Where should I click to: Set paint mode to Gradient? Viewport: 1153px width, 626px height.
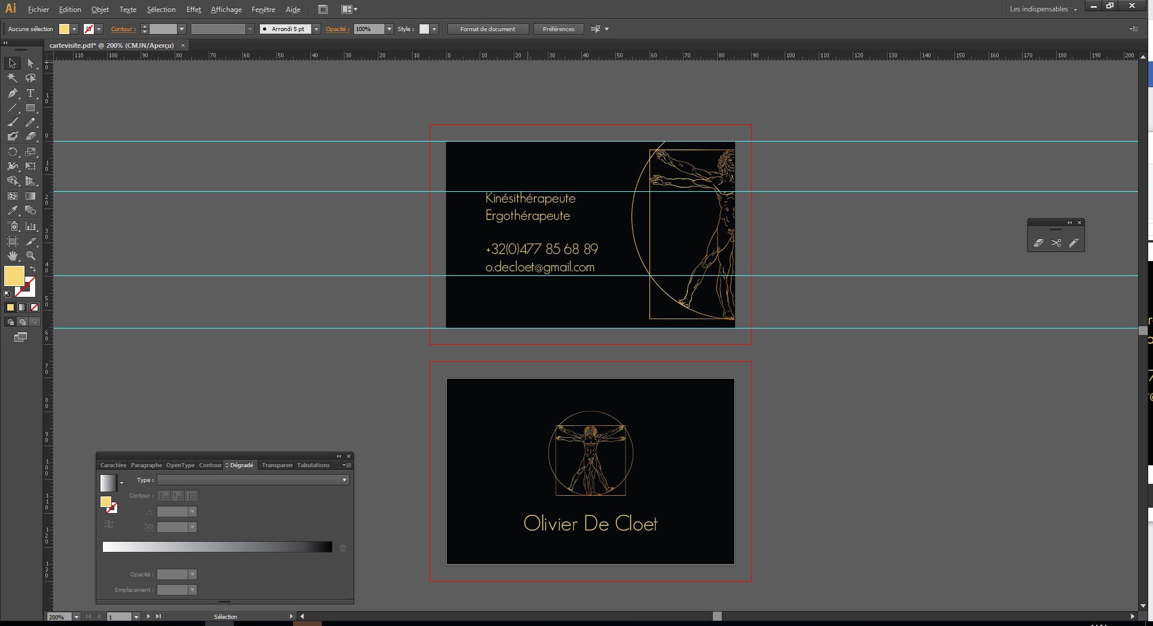click(x=22, y=308)
